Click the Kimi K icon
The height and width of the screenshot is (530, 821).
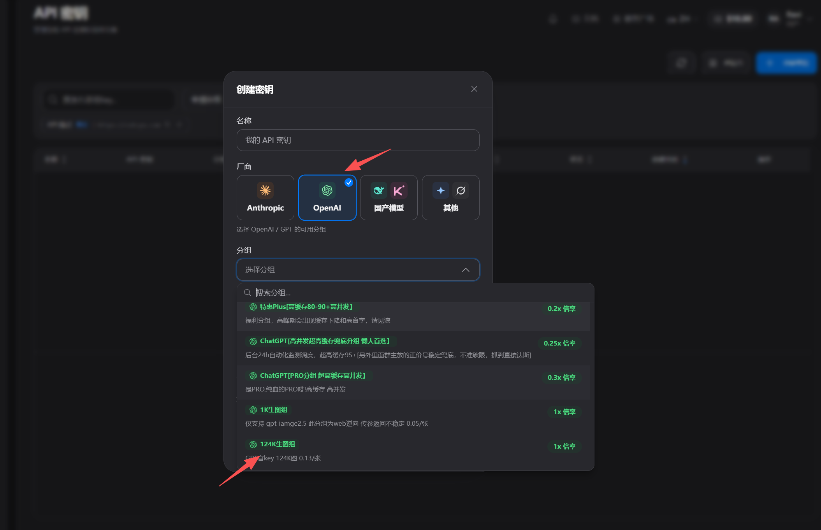399,190
